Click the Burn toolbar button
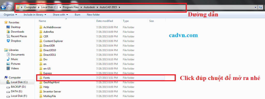 tap(77, 15)
